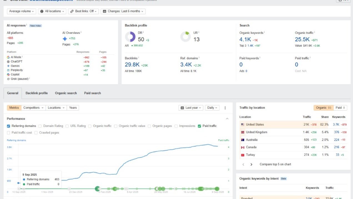Enable the Organic traffic value checkbox
The height and width of the screenshot is (199, 353).
click(116, 126)
